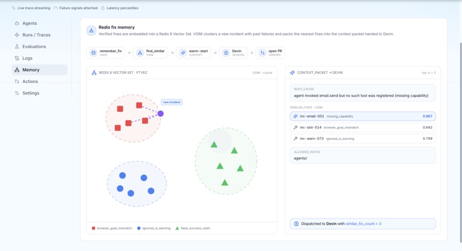
Task: Click the wrench icon on inc-slot-014 row
Action: (296, 128)
